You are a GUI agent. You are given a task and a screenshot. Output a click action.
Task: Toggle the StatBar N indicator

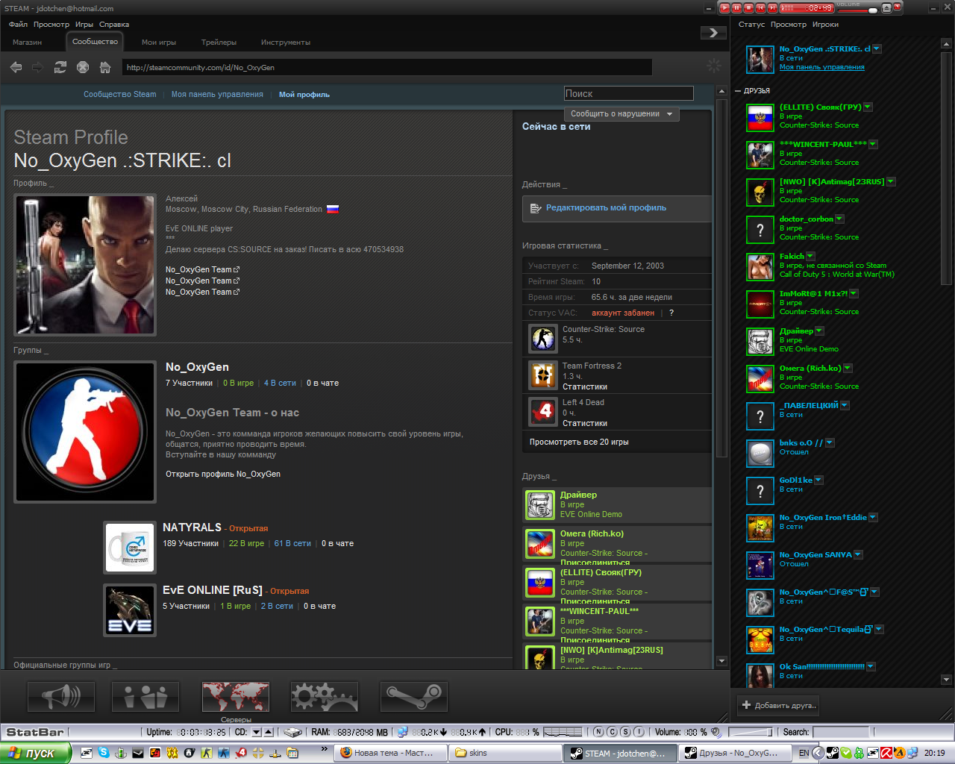pos(598,732)
